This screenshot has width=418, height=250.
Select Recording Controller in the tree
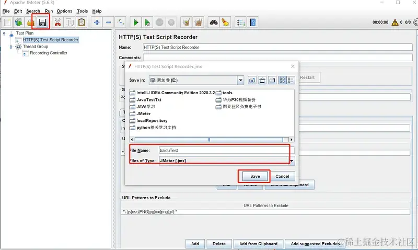pos(49,53)
